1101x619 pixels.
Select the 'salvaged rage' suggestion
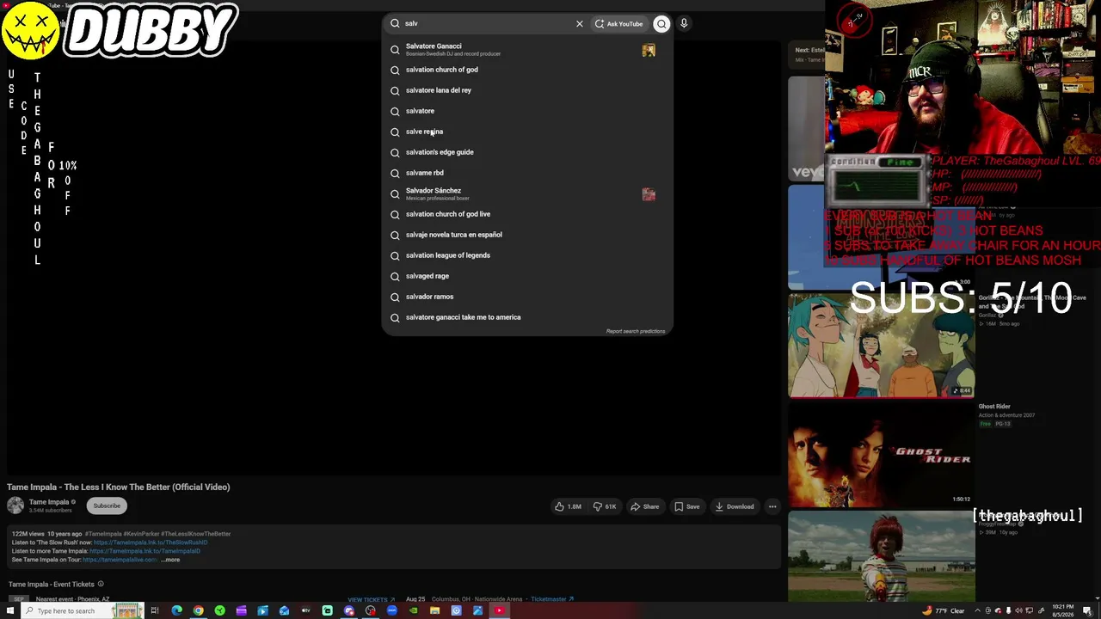[527, 276]
